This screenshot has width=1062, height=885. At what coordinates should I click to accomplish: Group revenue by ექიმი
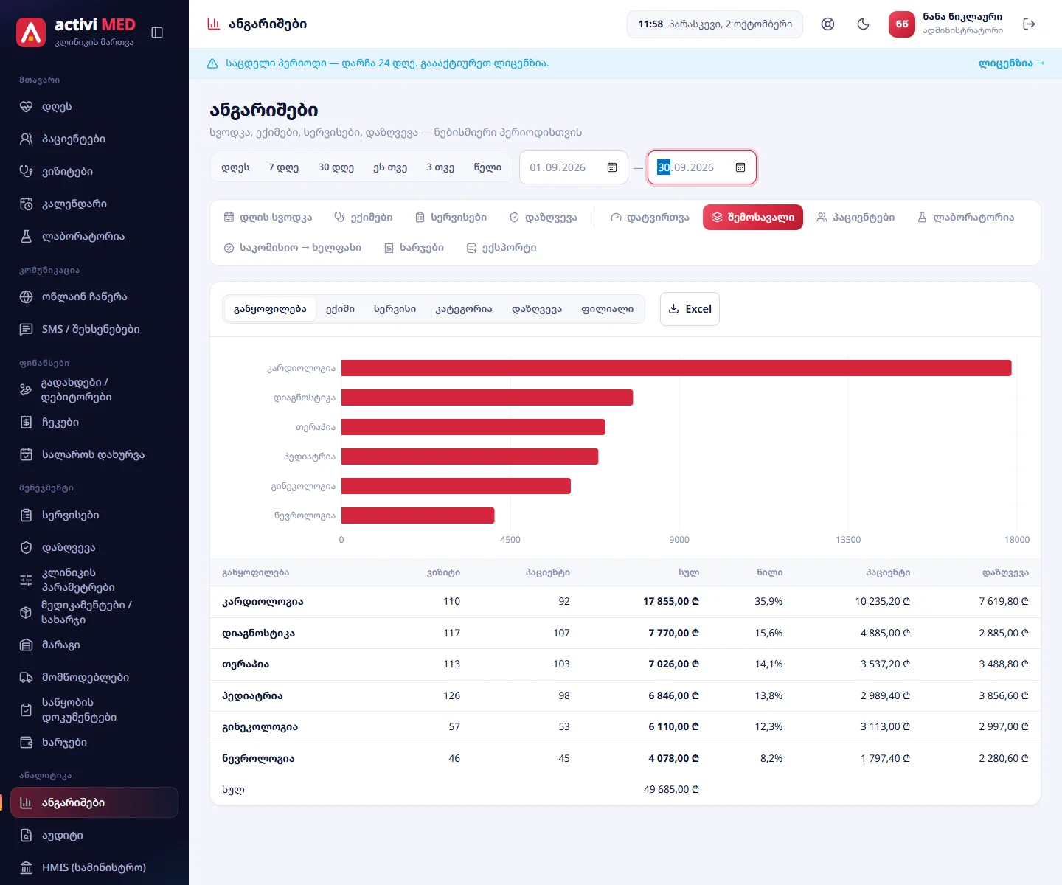[341, 309]
